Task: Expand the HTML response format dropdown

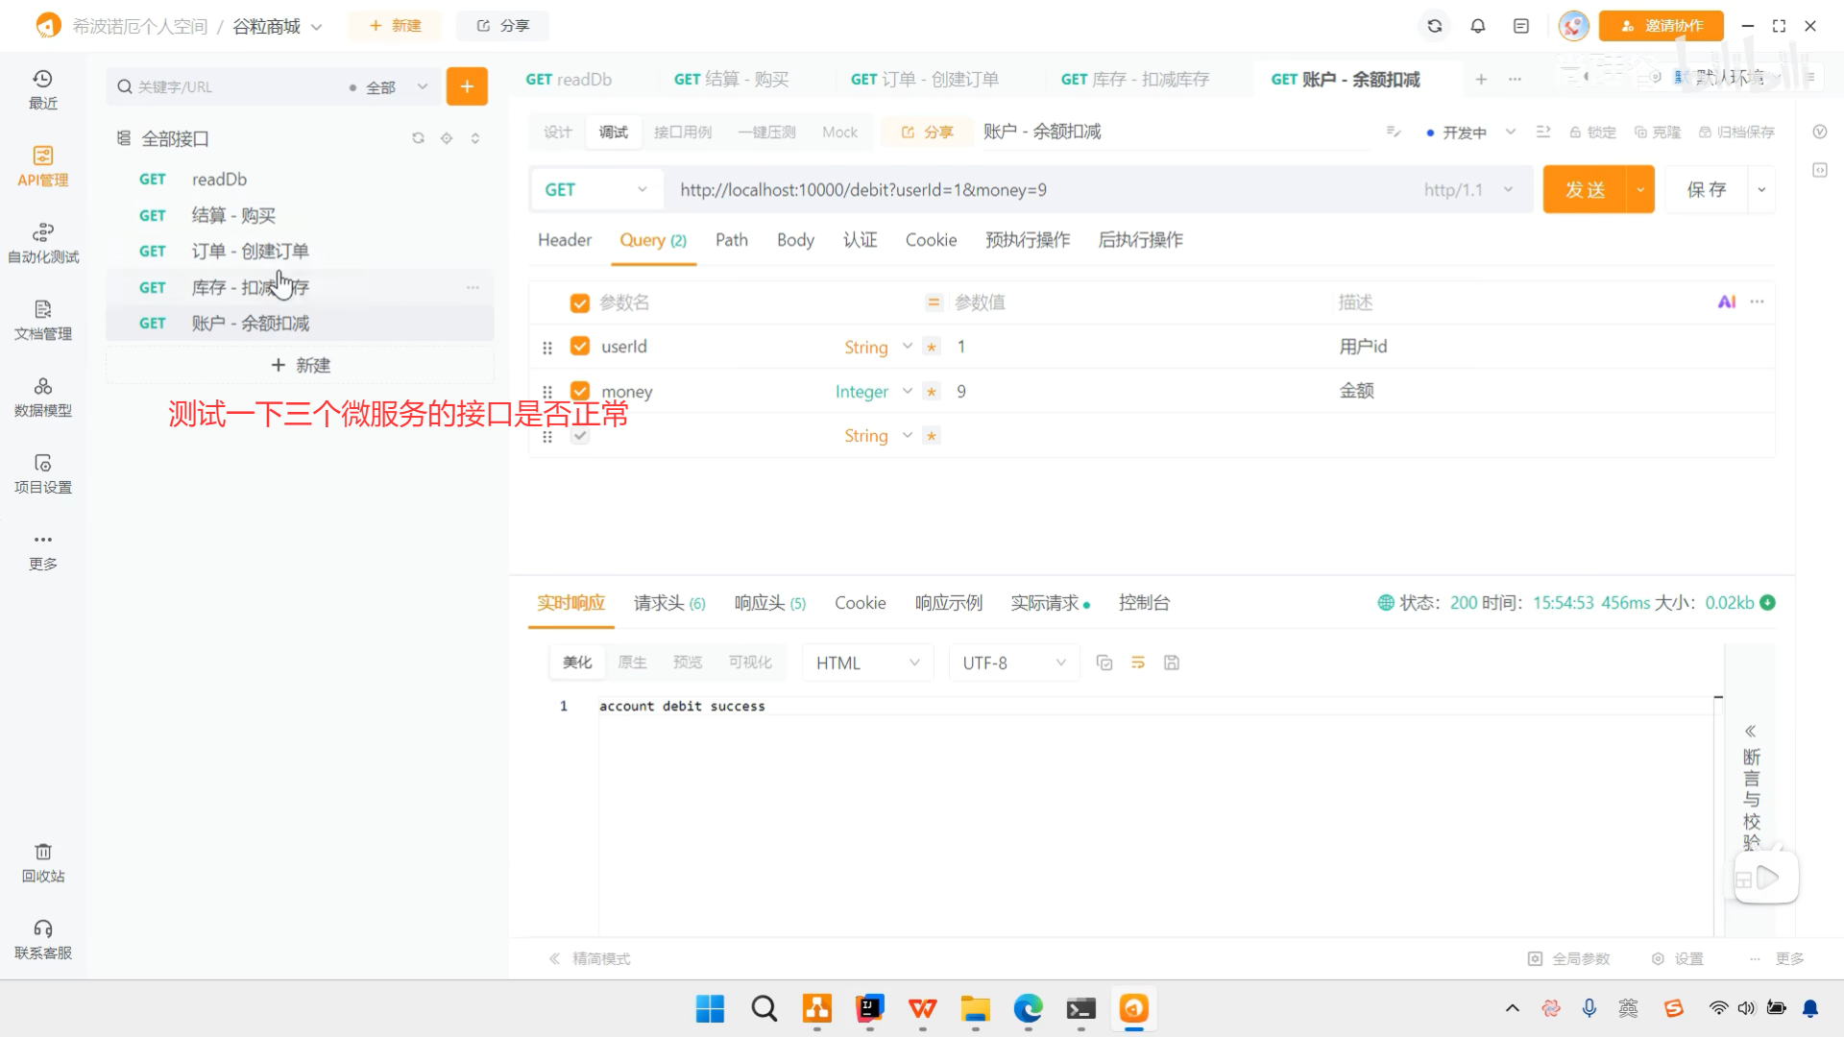Action: pyautogui.click(x=866, y=663)
